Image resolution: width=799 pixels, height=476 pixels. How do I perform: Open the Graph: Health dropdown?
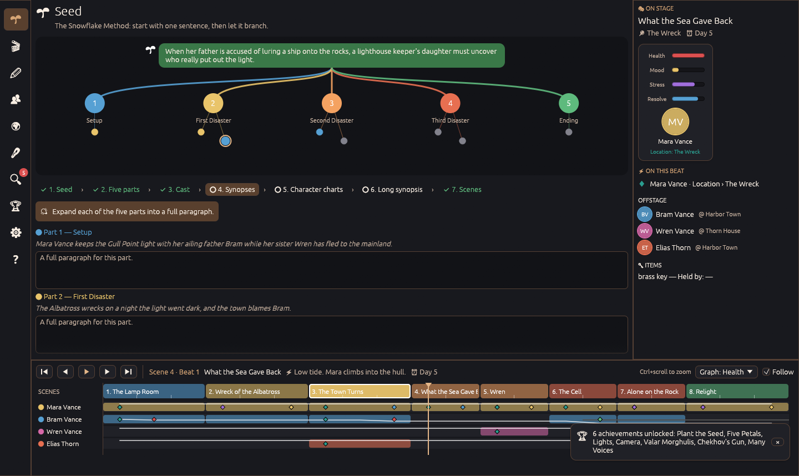(x=726, y=372)
